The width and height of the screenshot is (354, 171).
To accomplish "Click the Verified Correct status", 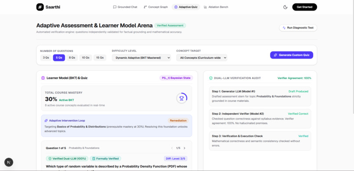I will [298, 113].
